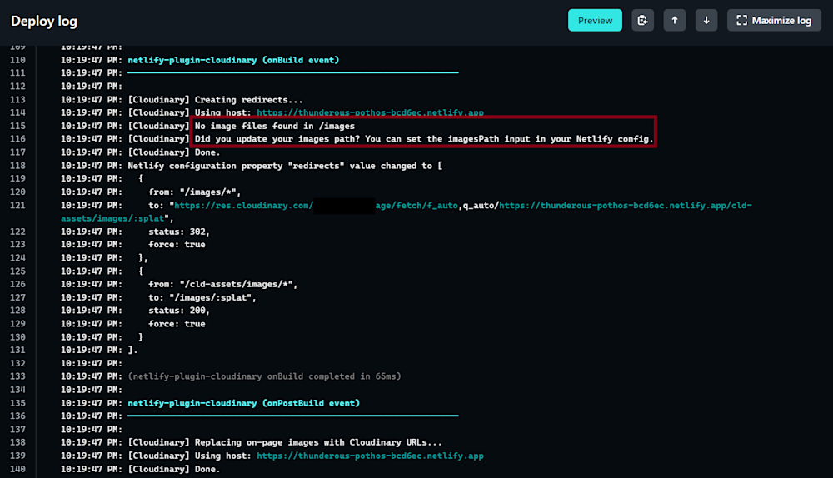Click the Maximize log button
This screenshot has height=478, width=833.
coord(774,21)
